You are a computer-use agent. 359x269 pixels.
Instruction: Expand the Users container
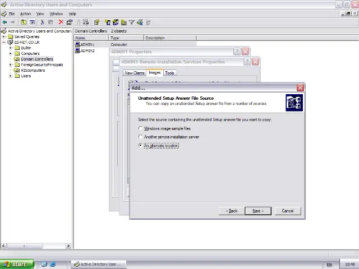pyautogui.click(x=10, y=76)
